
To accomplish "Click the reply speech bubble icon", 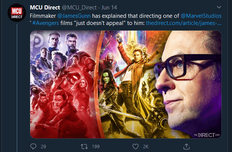I will pyautogui.click(x=34, y=146).
